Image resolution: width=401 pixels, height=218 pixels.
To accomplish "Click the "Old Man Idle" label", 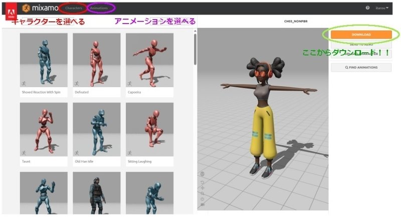I will pyautogui.click(x=84, y=161).
